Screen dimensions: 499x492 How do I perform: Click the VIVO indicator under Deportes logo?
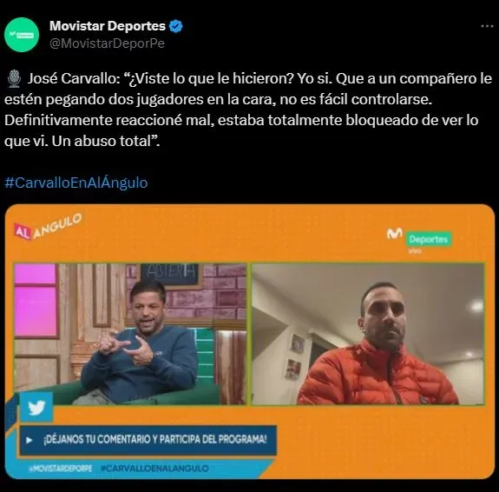point(415,251)
